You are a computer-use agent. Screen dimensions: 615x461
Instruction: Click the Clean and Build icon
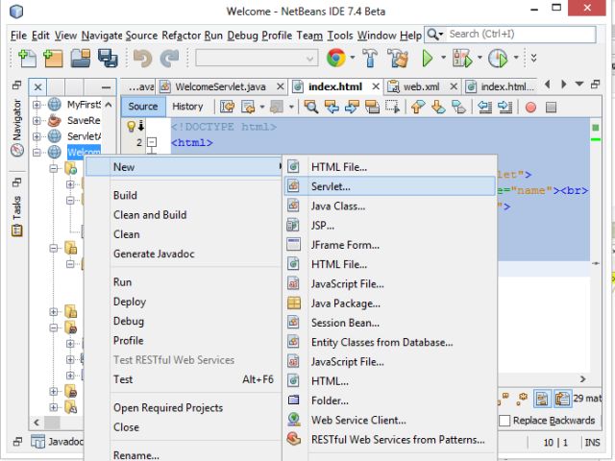click(x=398, y=58)
